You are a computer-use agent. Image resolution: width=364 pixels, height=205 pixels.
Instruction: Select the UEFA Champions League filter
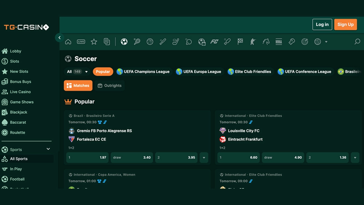point(143,72)
